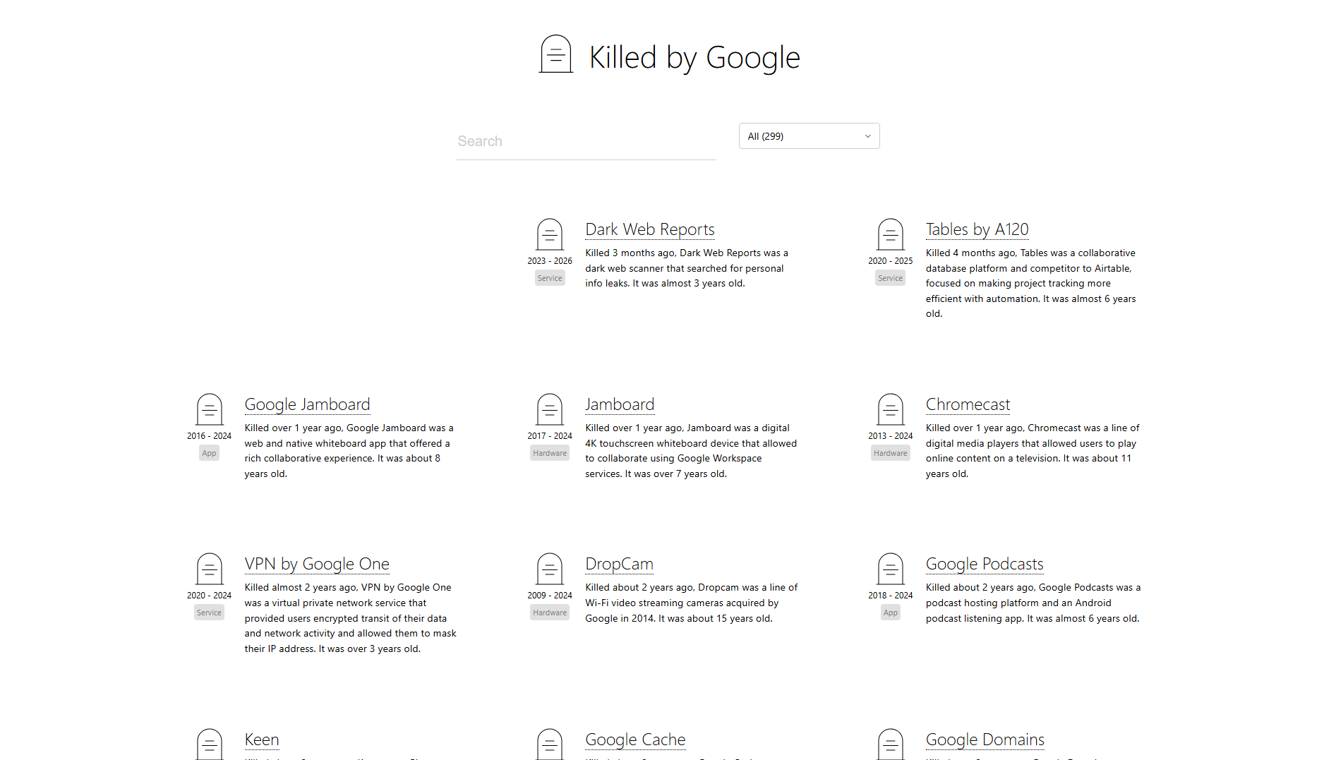The image size is (1336, 760).
Task: Open the DropCam link
Action: coord(619,564)
